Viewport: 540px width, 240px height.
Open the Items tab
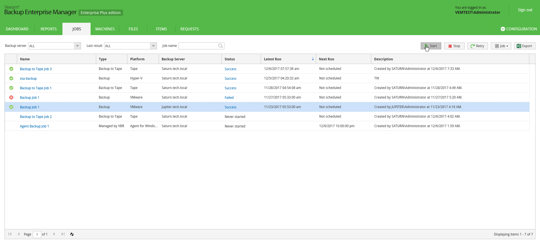(x=161, y=29)
